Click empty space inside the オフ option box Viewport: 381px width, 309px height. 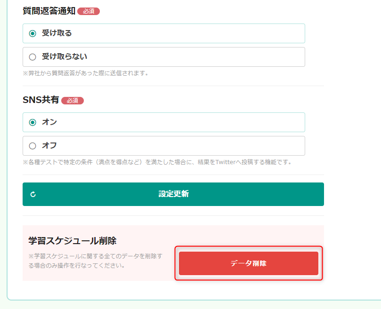(180, 146)
